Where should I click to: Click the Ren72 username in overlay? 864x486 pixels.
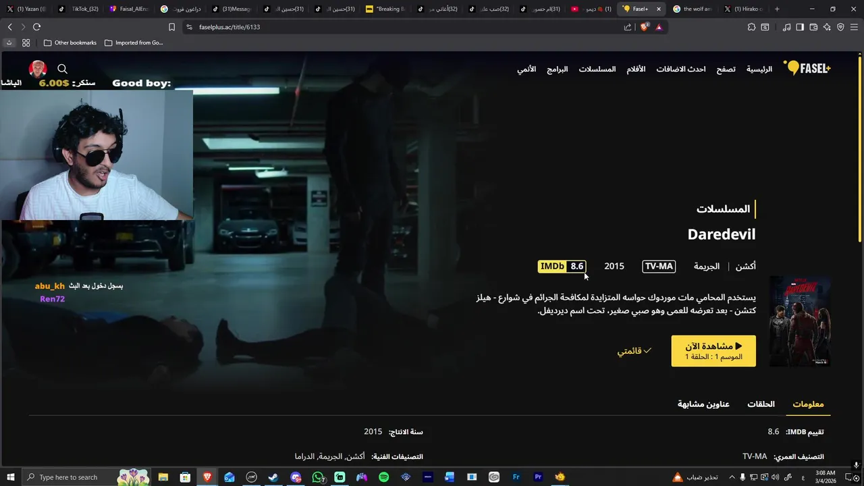(52, 299)
